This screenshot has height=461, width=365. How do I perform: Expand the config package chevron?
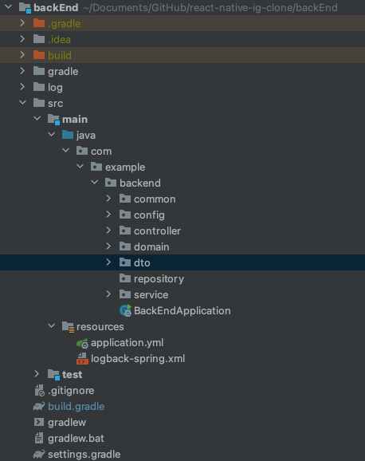108,215
